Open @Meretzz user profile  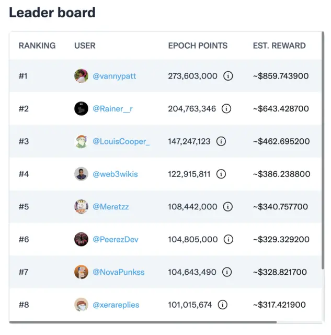click(x=110, y=207)
